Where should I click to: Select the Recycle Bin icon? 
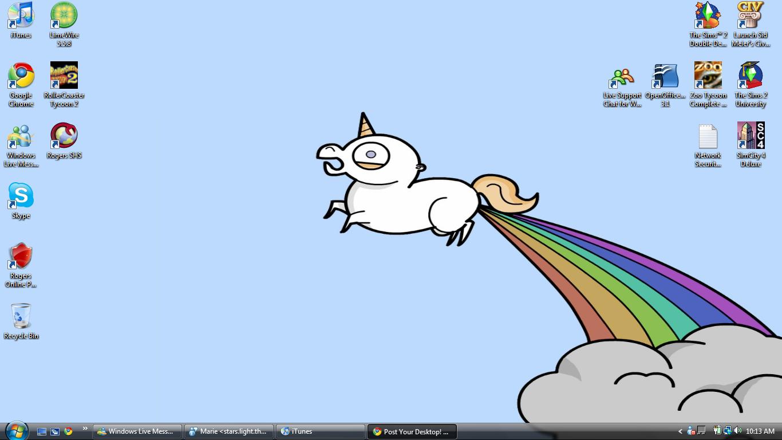click(21, 317)
